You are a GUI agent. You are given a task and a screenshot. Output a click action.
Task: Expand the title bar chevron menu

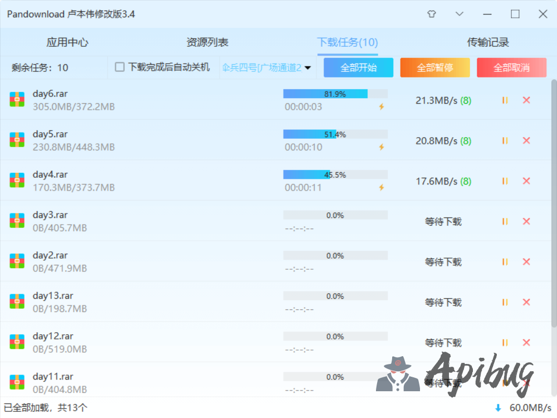pyautogui.click(x=460, y=14)
